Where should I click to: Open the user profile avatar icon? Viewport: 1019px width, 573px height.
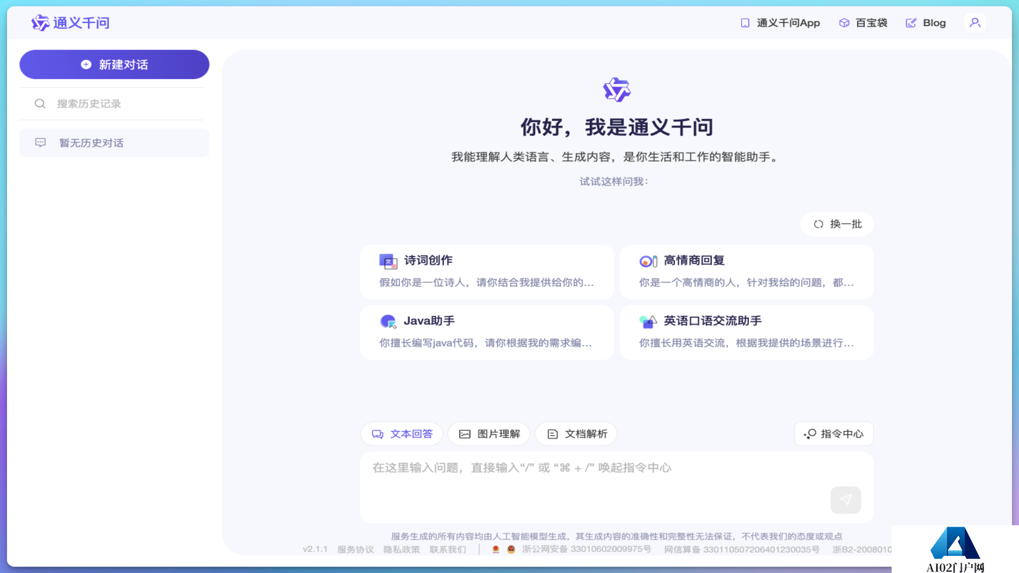click(975, 23)
